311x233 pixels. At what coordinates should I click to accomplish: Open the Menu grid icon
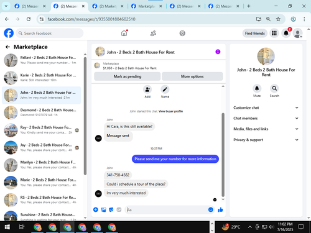274,33
